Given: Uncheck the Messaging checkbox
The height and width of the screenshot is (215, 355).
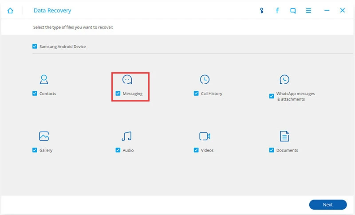Looking at the screenshot, I should [x=118, y=94].
